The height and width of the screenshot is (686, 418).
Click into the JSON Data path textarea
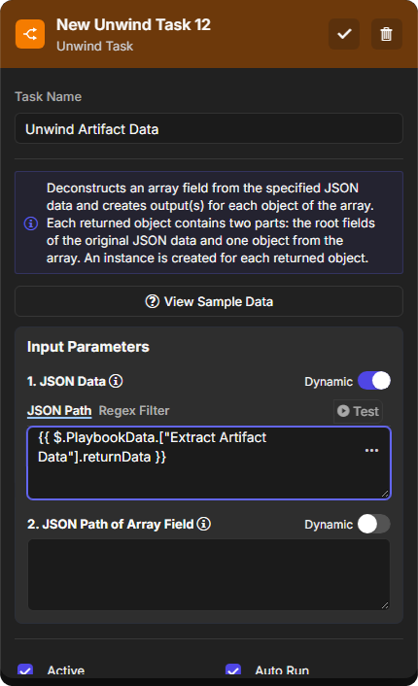(x=209, y=463)
